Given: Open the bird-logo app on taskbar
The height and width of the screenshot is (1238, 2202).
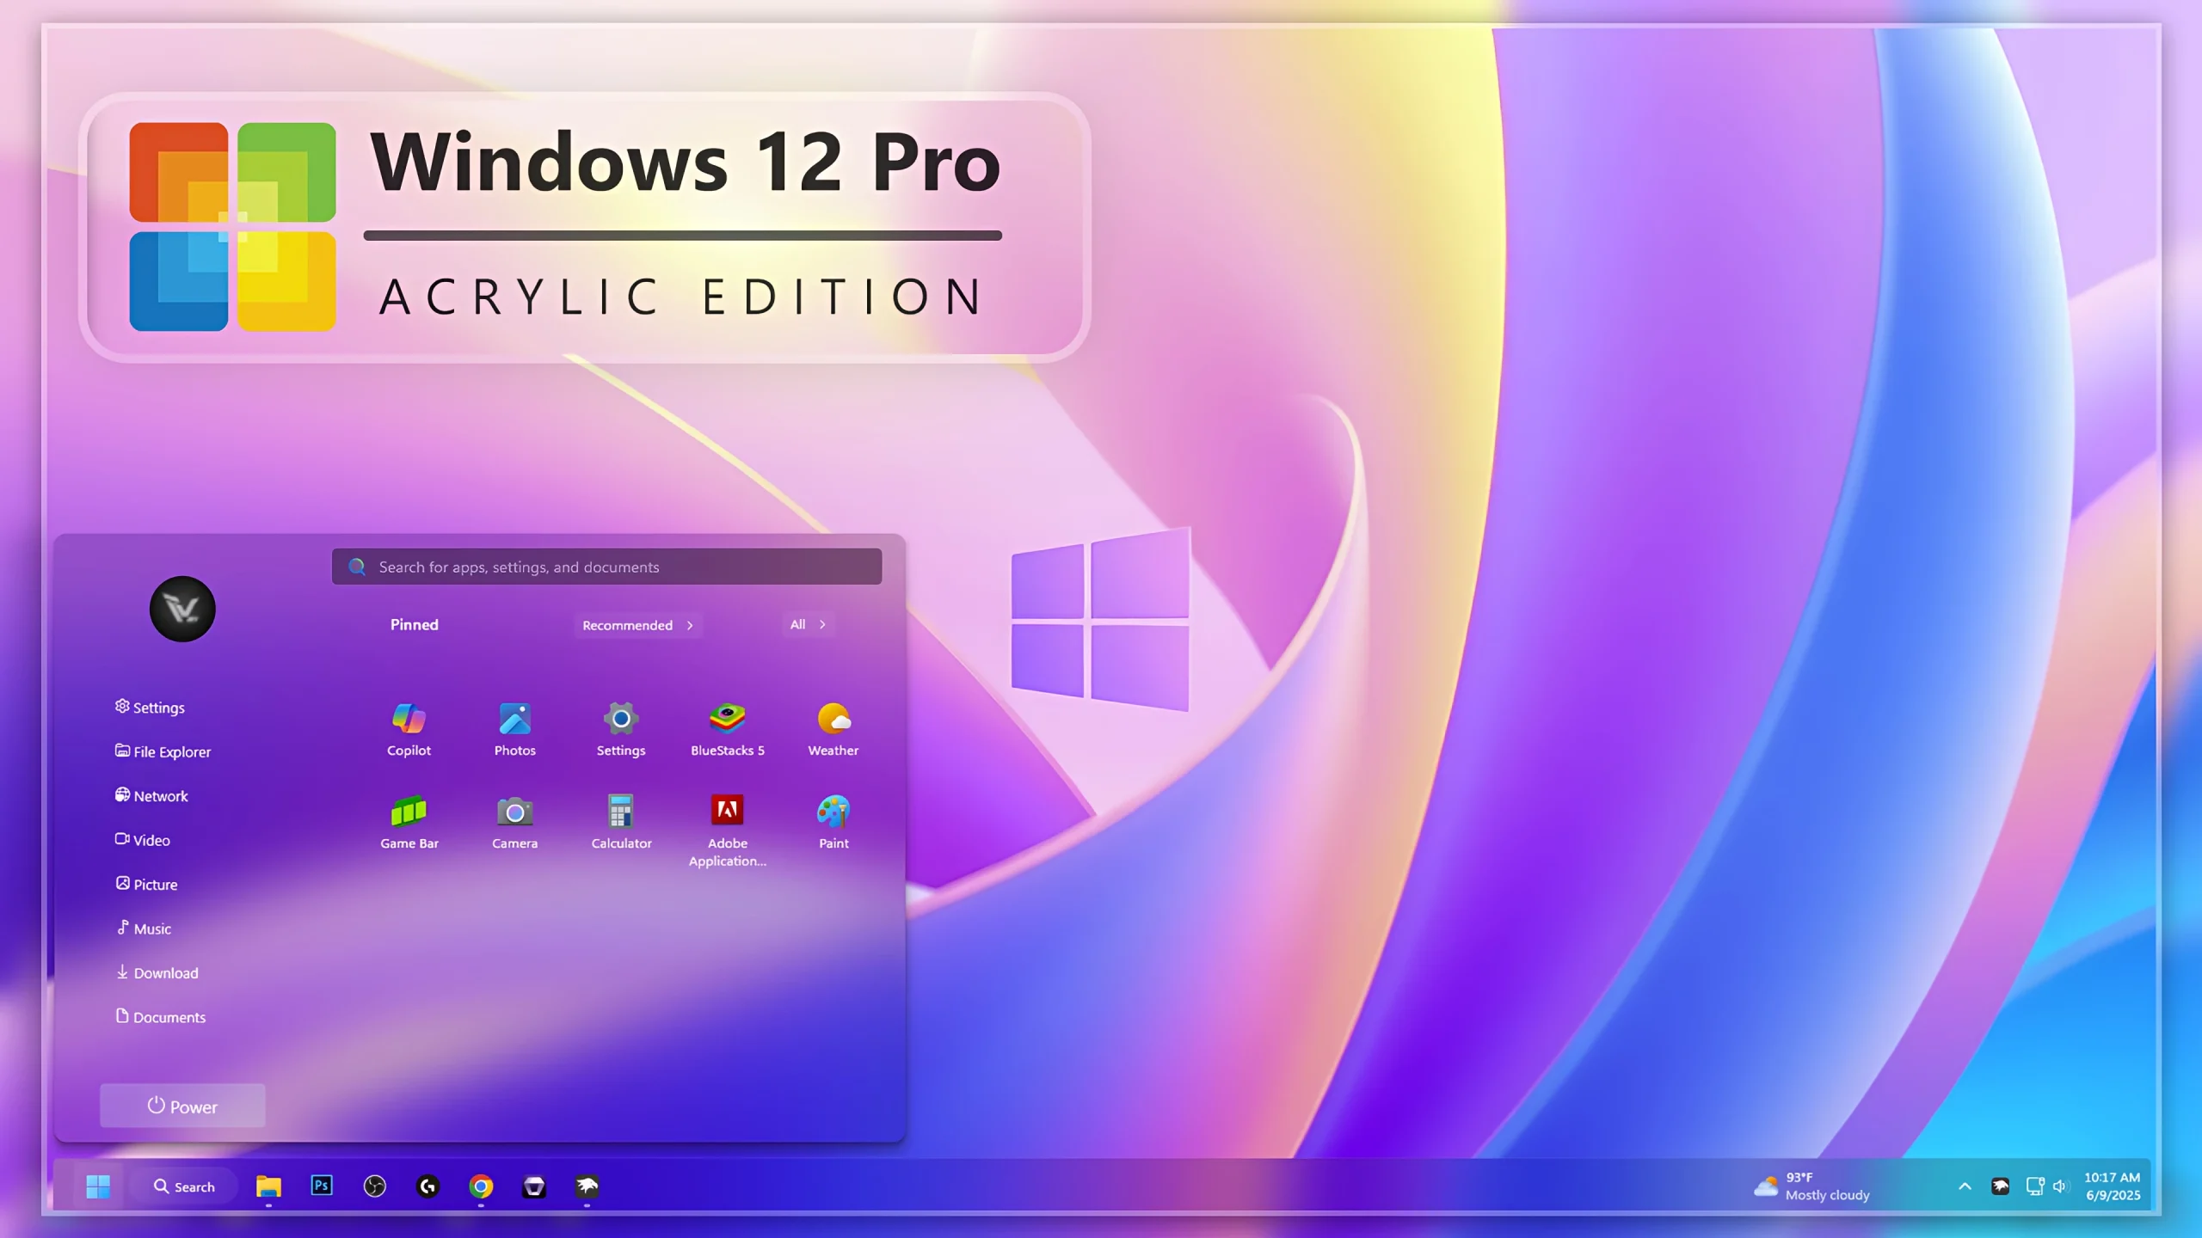Looking at the screenshot, I should [587, 1186].
